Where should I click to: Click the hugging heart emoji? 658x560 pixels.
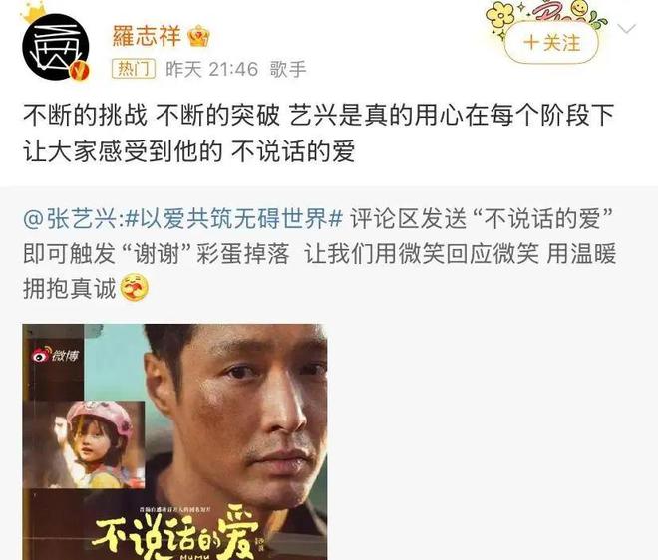[135, 287]
